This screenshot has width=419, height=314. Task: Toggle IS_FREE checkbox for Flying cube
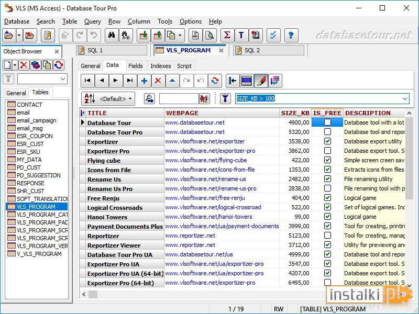click(327, 160)
